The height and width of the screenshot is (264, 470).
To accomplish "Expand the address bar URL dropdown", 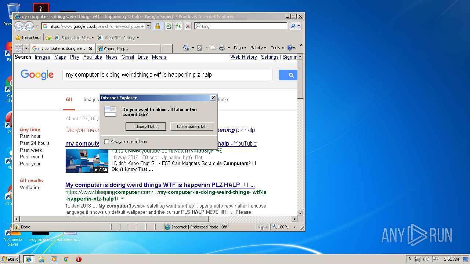I will (148, 26).
